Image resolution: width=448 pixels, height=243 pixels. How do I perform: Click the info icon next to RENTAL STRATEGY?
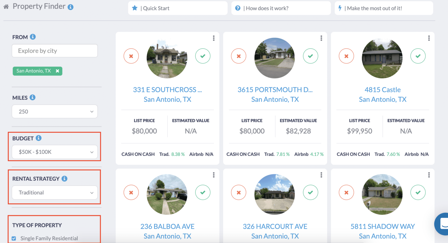tap(64, 179)
